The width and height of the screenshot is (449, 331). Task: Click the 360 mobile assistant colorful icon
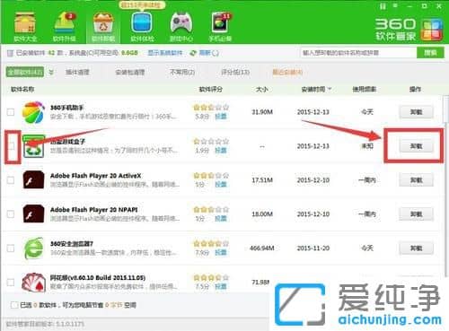[x=33, y=112]
